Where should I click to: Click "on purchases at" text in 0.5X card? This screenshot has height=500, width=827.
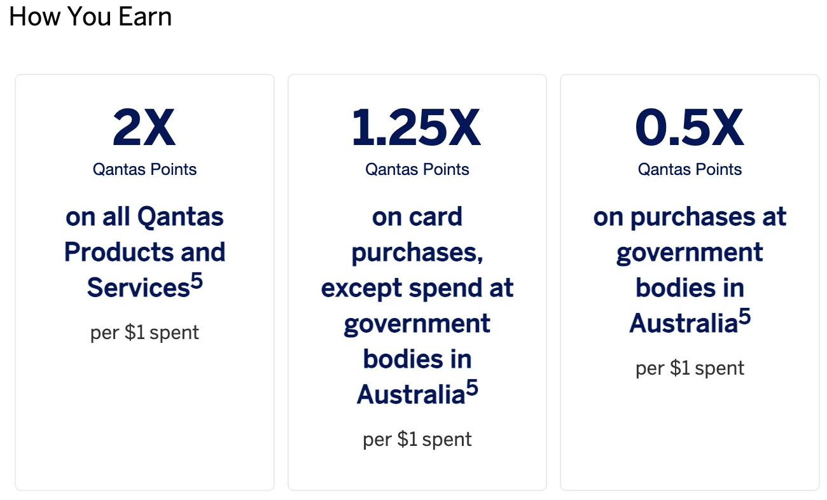pyautogui.click(x=690, y=218)
